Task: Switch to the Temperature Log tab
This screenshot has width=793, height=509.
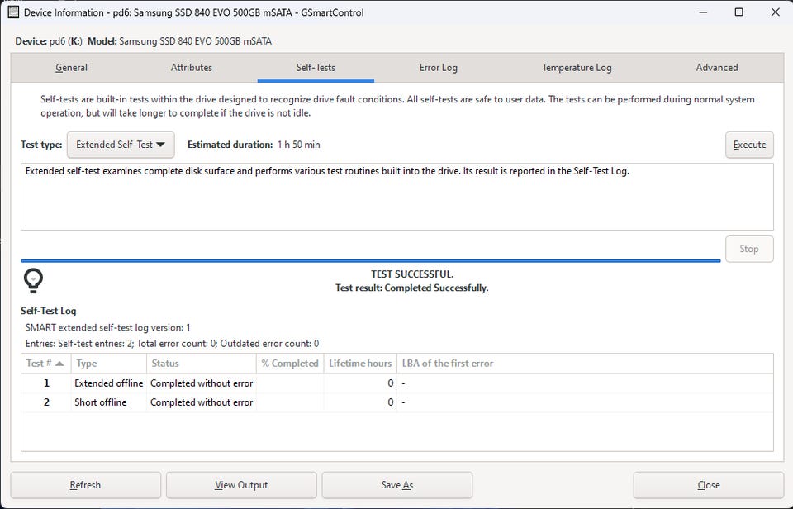Action: (577, 68)
